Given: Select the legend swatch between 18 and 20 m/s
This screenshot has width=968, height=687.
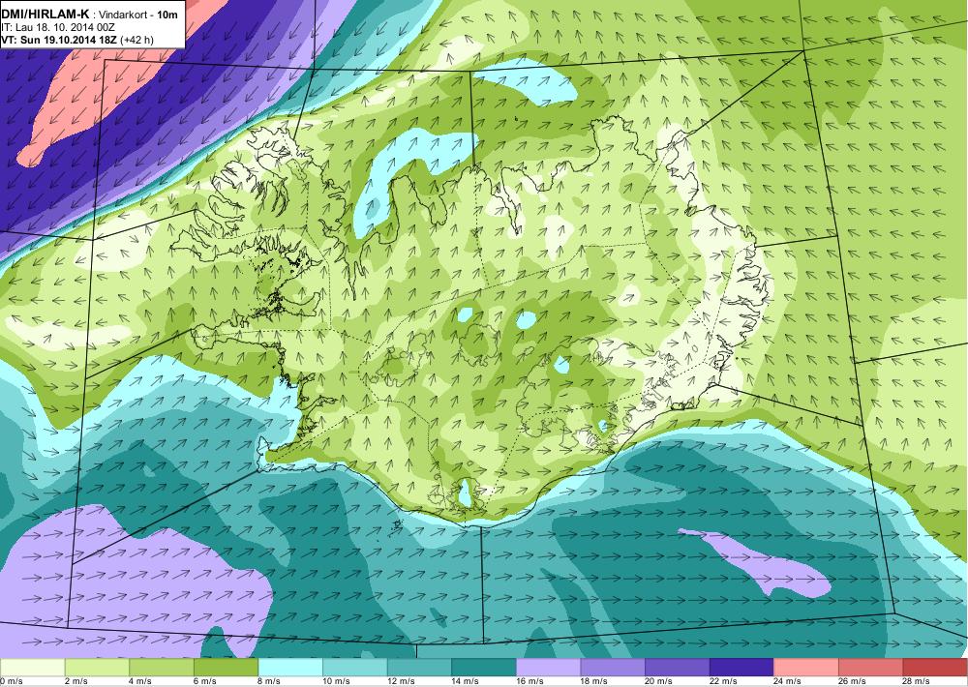Looking at the screenshot, I should pos(613,668).
